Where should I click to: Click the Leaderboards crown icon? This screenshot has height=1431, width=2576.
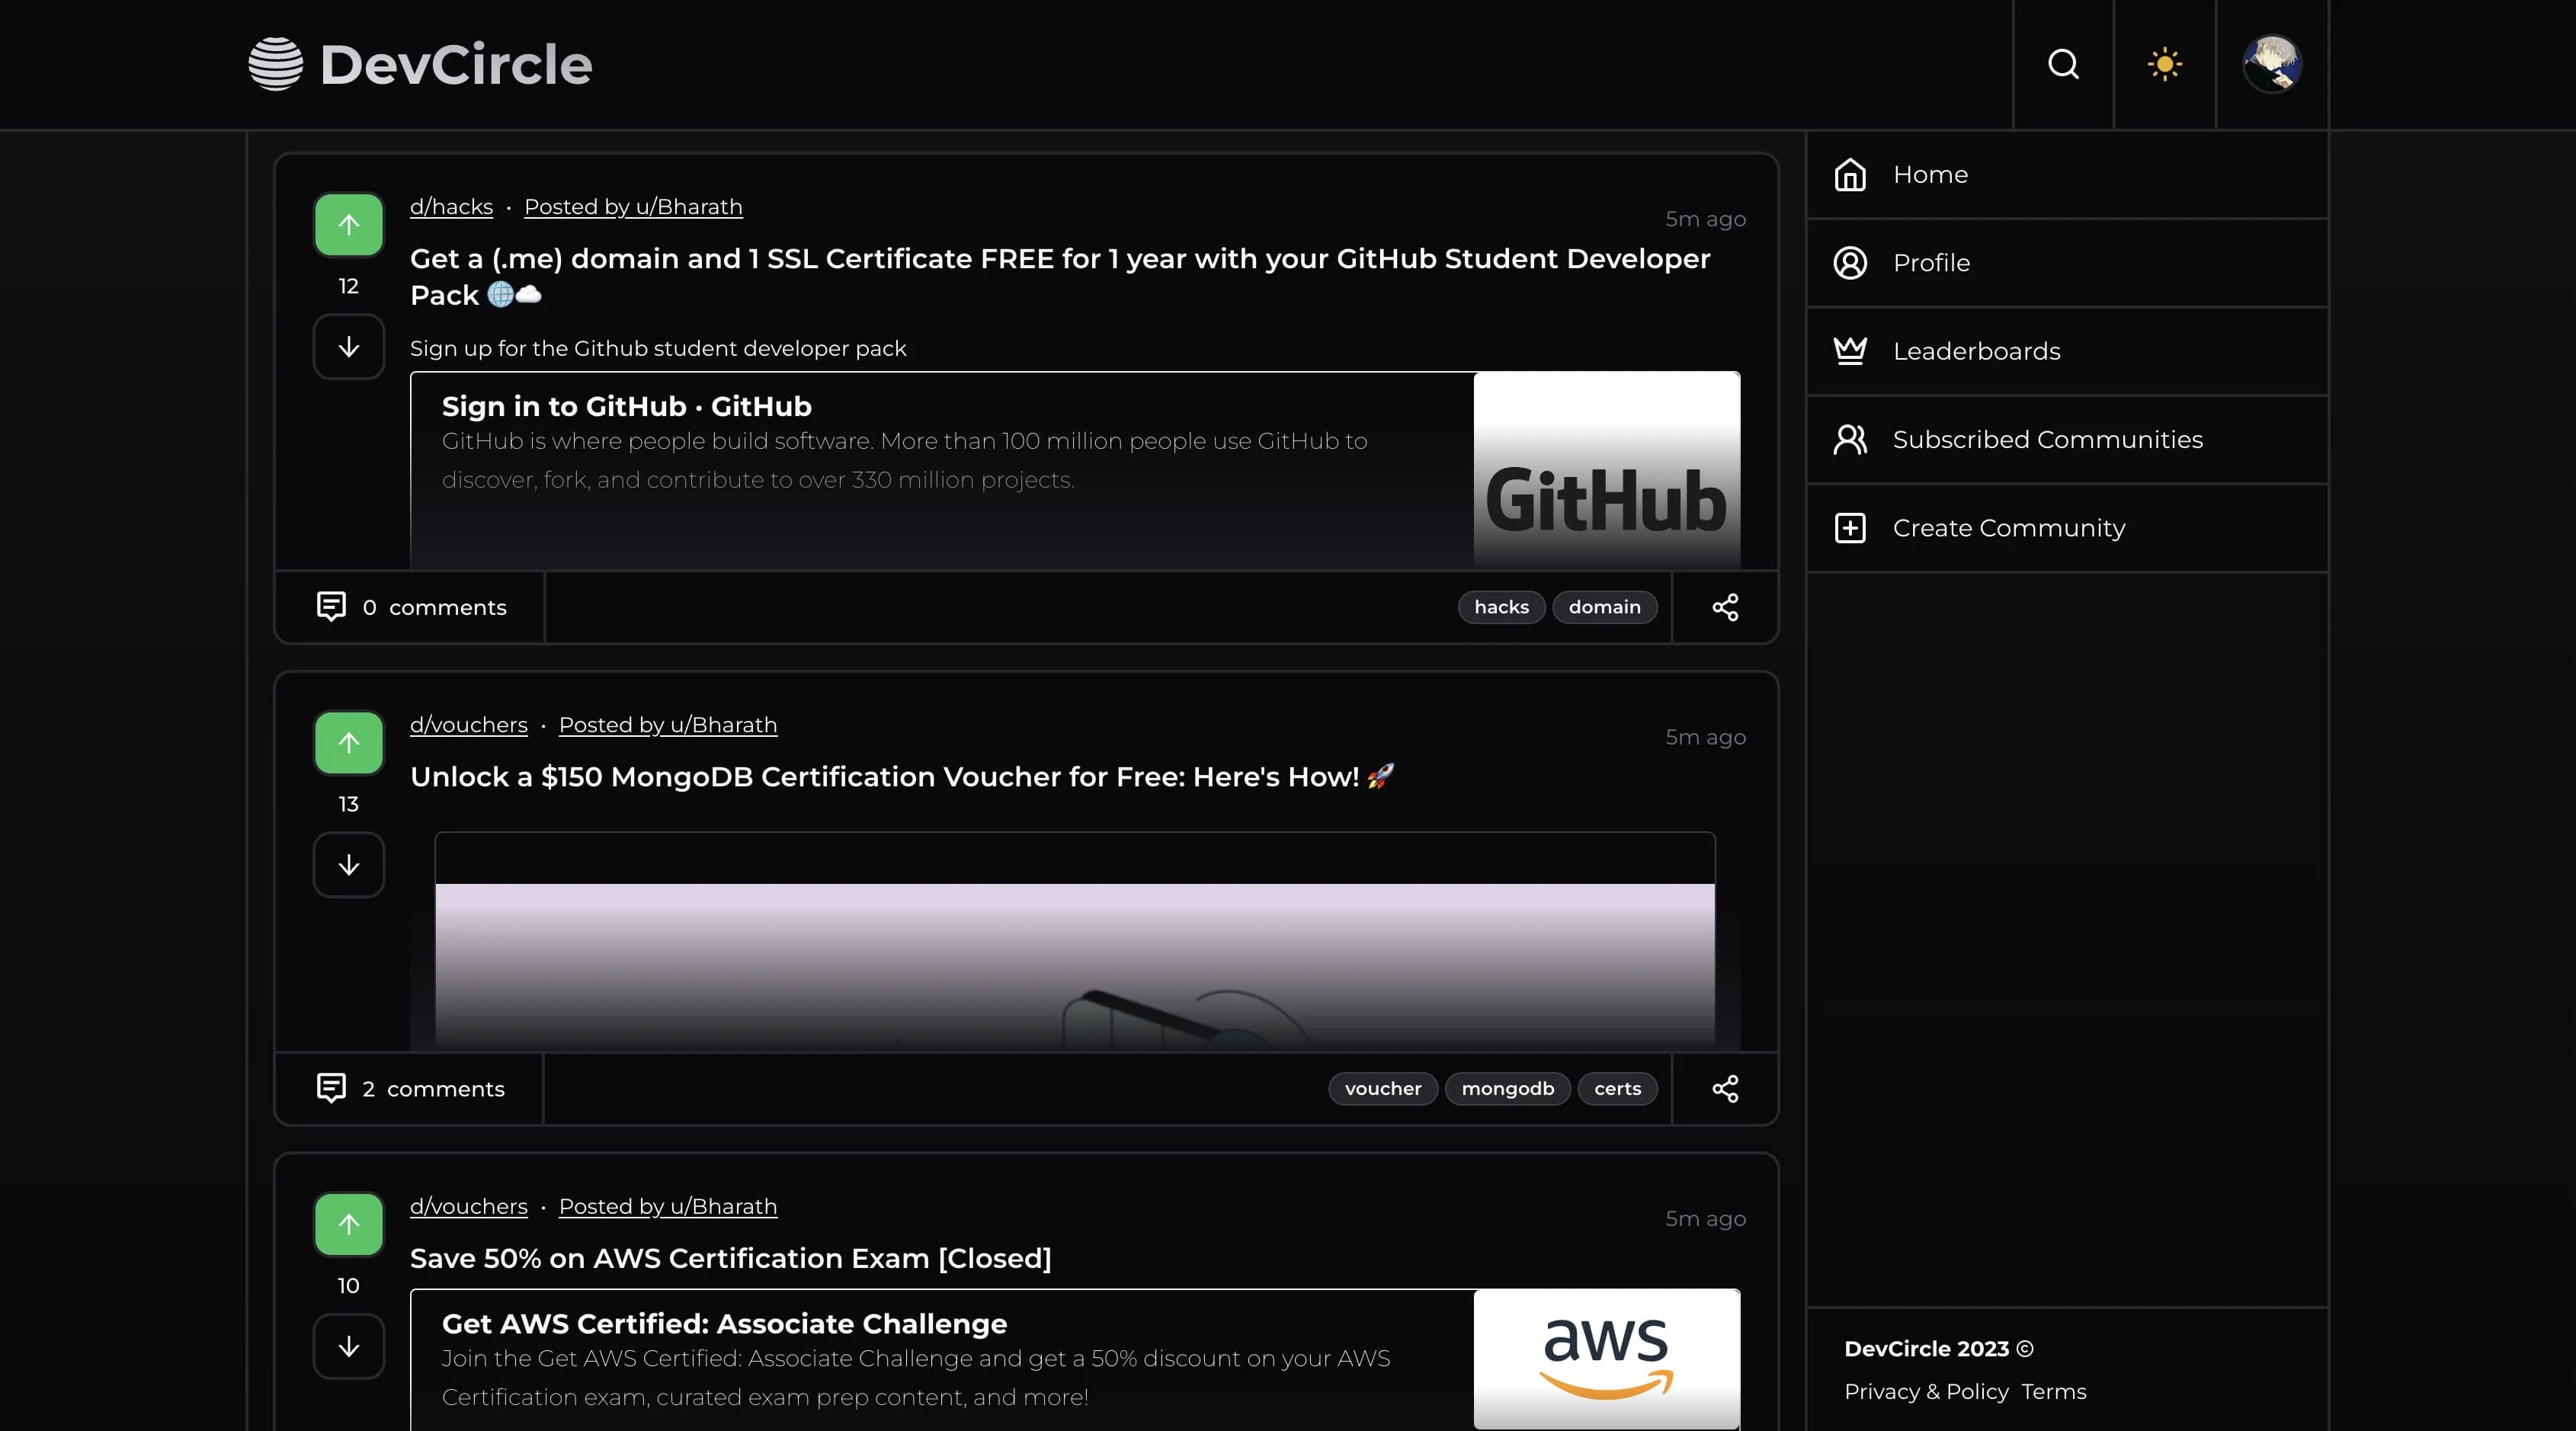(1850, 351)
